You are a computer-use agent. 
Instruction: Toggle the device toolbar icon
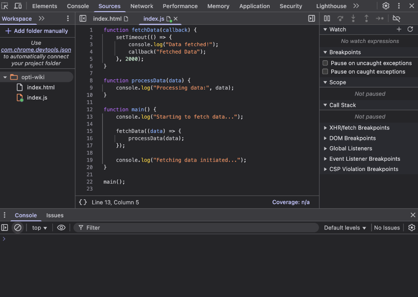tap(18, 6)
